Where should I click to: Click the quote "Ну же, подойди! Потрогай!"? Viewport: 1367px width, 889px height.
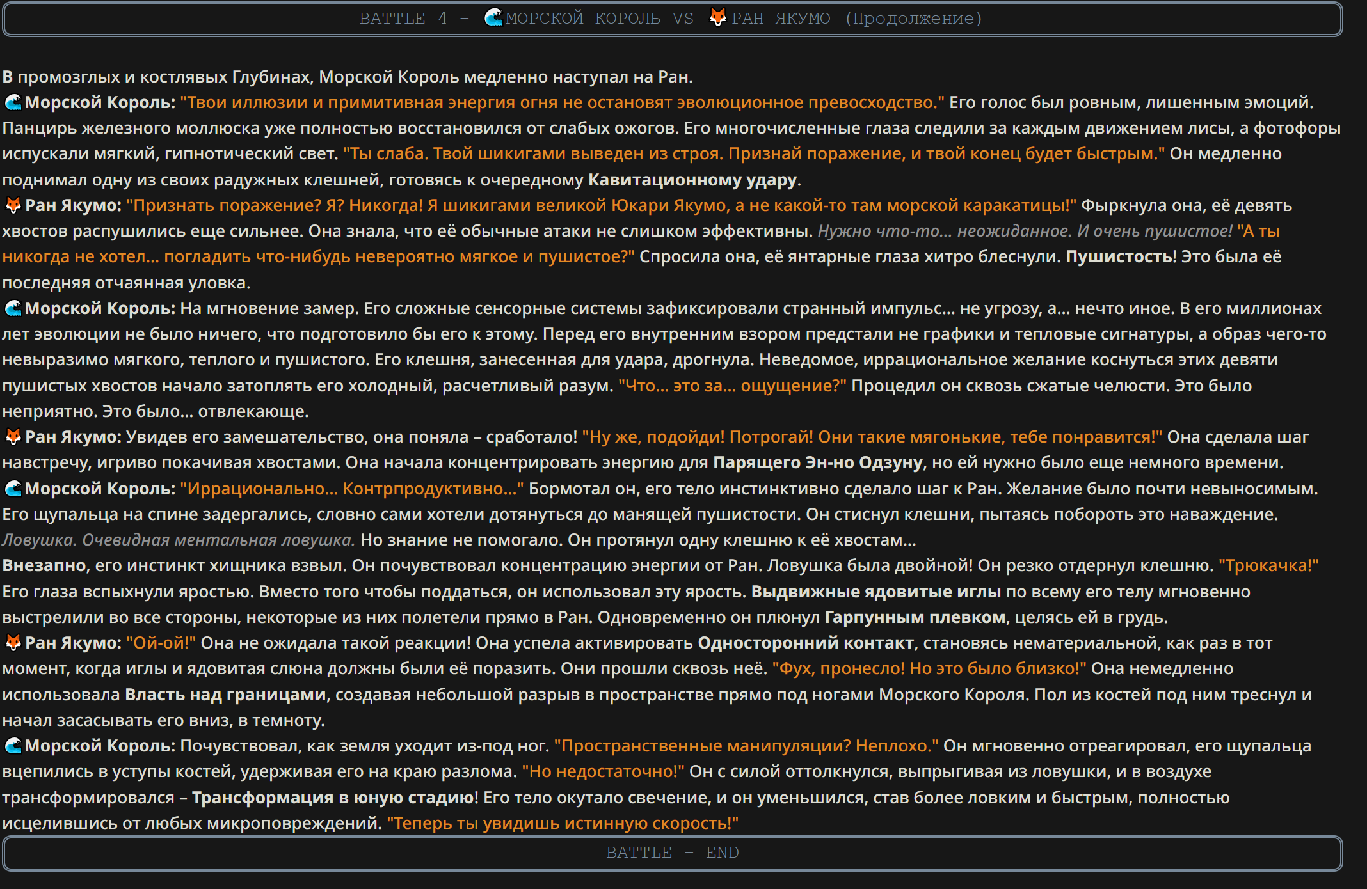click(698, 437)
